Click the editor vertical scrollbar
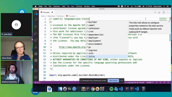 (x=170, y=37)
